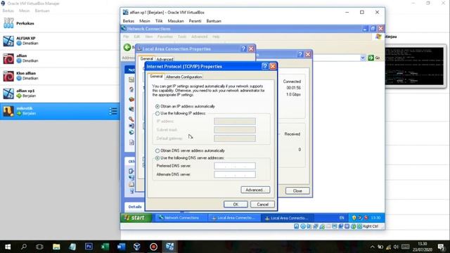
Task: Select Use the following IP address
Action: pyautogui.click(x=157, y=114)
